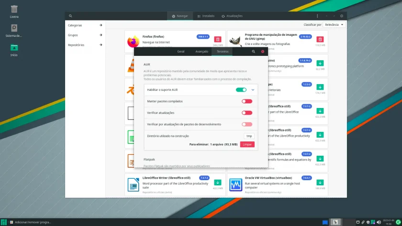Click the green logout icon in the panel
402x226 pixels.
tap(398, 222)
